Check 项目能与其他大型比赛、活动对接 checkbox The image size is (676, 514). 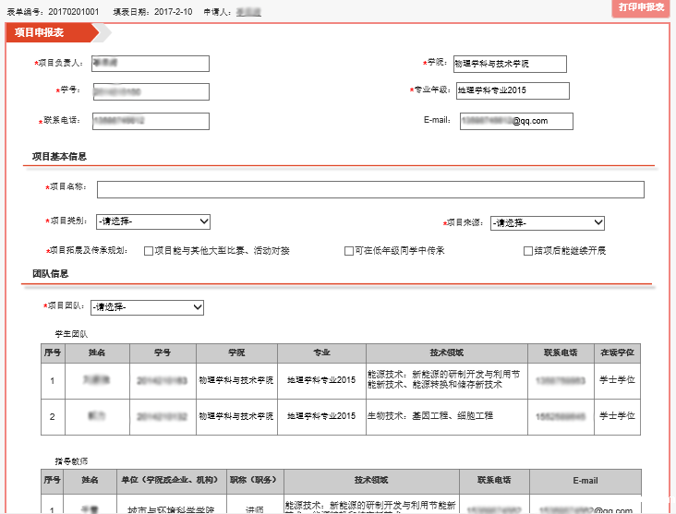pyautogui.click(x=149, y=251)
